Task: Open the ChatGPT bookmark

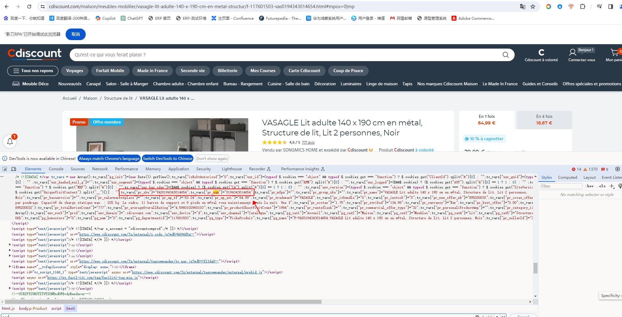Action: 132,18
